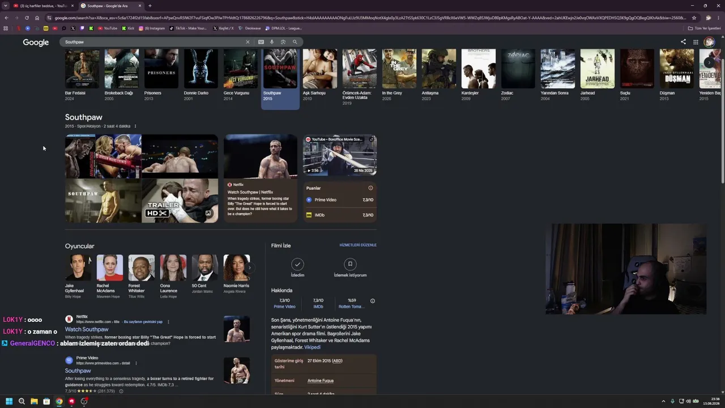Click the magnifier search button in Google
The height and width of the screenshot is (408, 725).
[x=295, y=42]
